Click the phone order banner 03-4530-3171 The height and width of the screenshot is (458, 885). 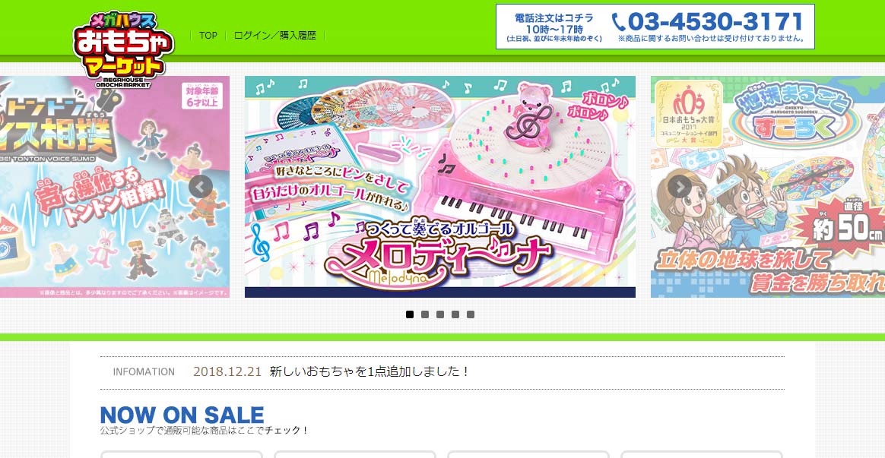[655, 27]
